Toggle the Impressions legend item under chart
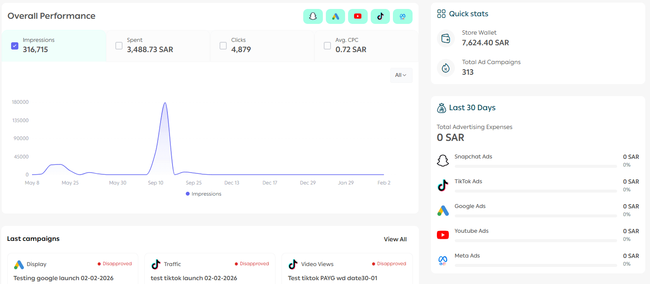 click(204, 194)
